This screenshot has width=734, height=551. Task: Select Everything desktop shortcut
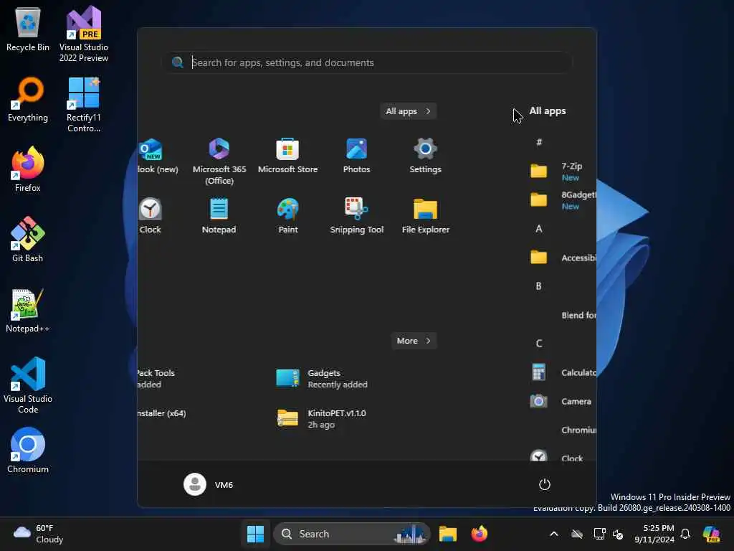point(28,100)
